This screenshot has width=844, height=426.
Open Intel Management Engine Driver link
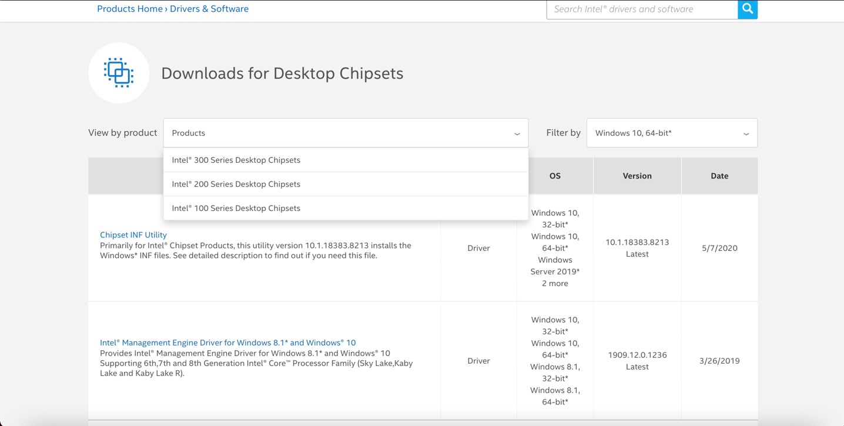(227, 343)
